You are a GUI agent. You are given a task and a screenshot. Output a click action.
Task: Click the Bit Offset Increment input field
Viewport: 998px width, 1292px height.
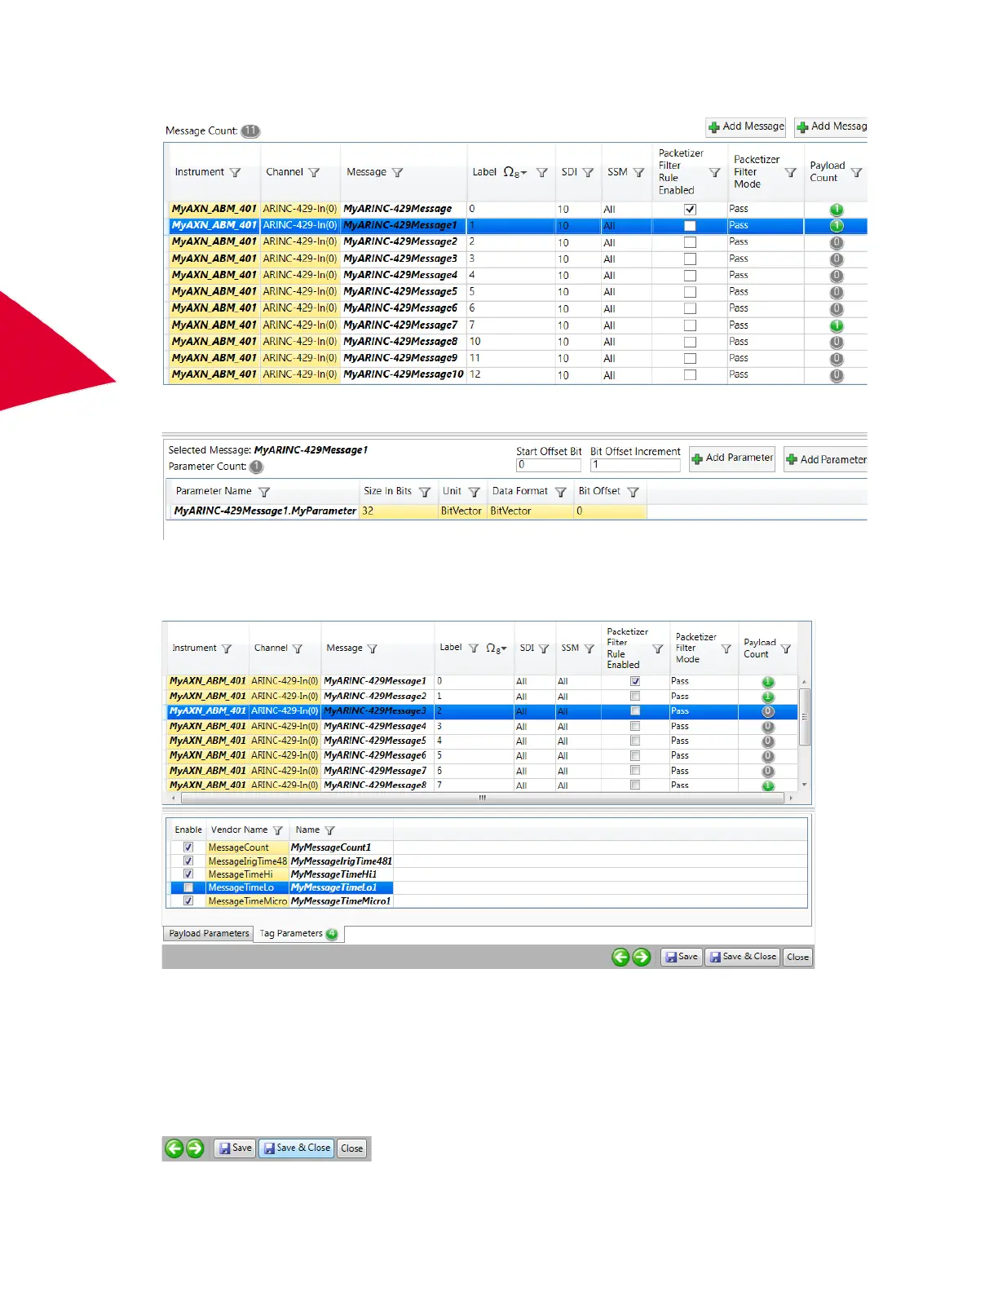click(x=635, y=465)
